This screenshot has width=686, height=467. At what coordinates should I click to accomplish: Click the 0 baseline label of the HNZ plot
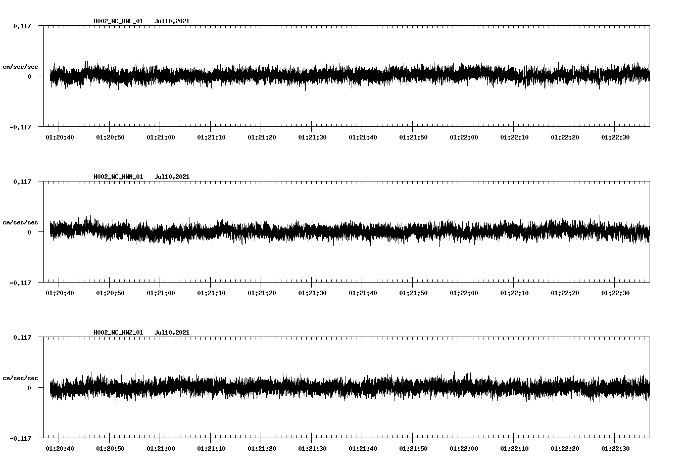[29, 388]
